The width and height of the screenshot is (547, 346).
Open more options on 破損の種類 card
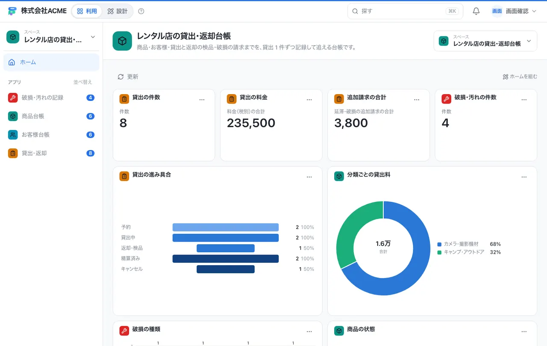(309, 331)
